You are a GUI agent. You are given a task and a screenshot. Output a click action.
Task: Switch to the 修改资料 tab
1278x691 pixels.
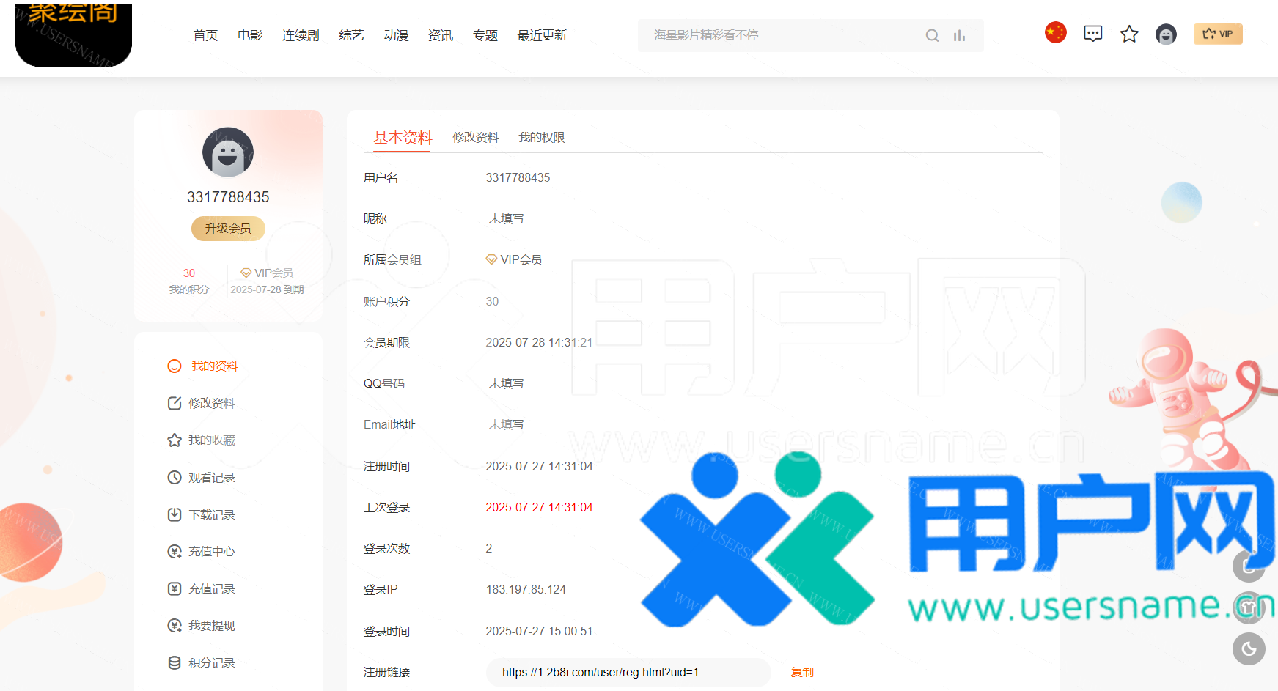tap(475, 138)
